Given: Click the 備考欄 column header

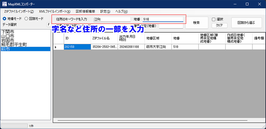Looking at the screenshot, I should point(259,39).
